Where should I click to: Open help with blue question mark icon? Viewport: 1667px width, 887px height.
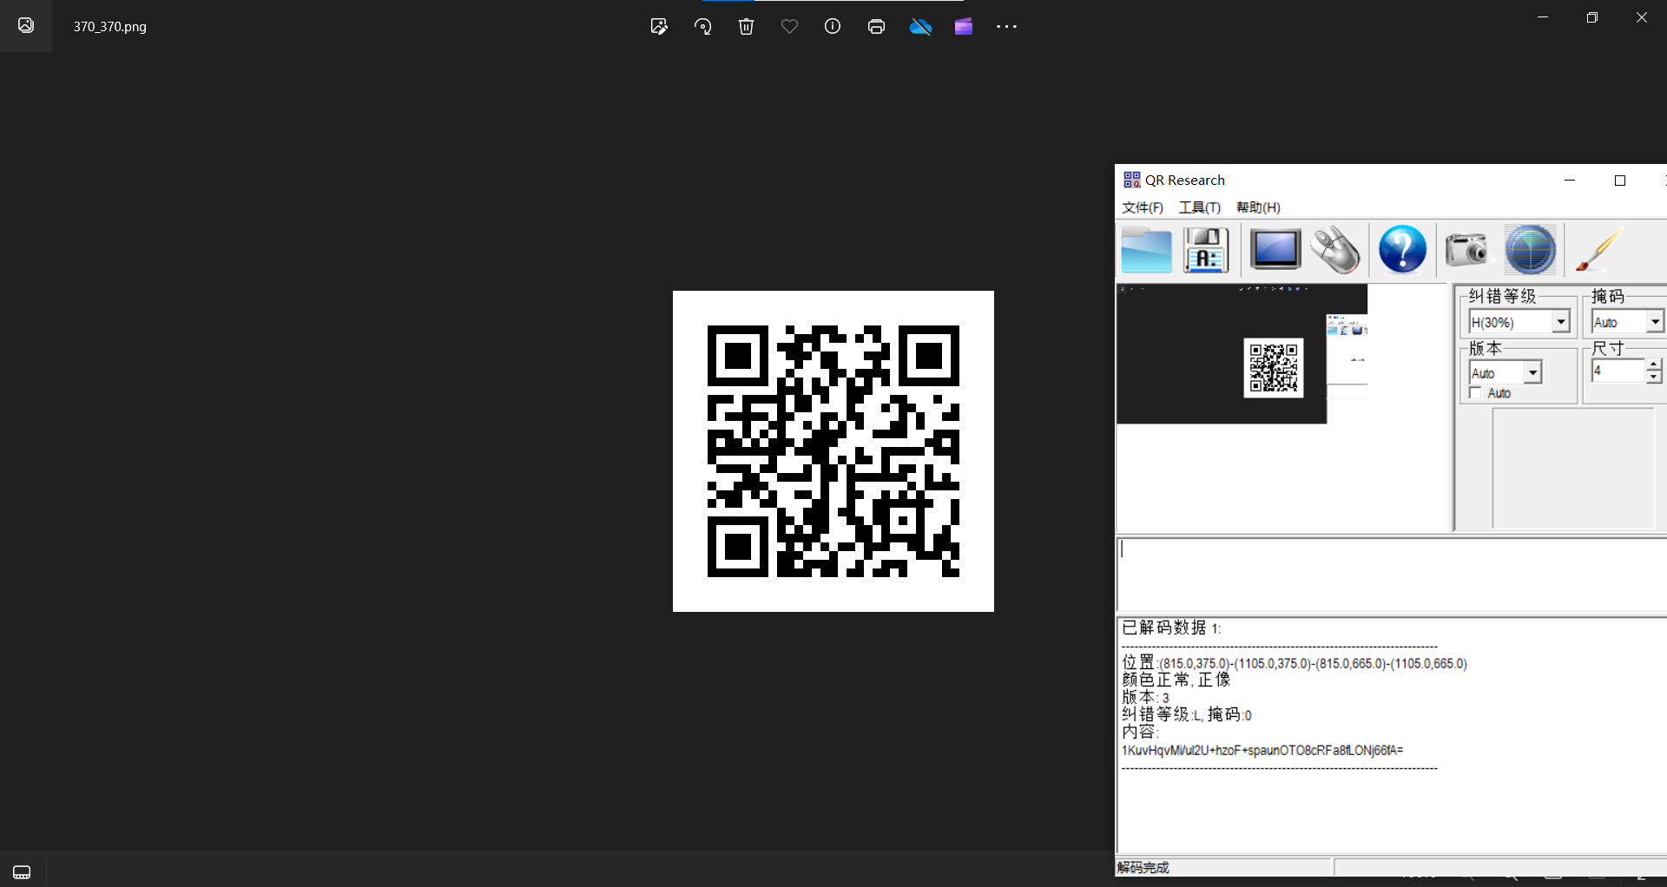click(x=1402, y=250)
